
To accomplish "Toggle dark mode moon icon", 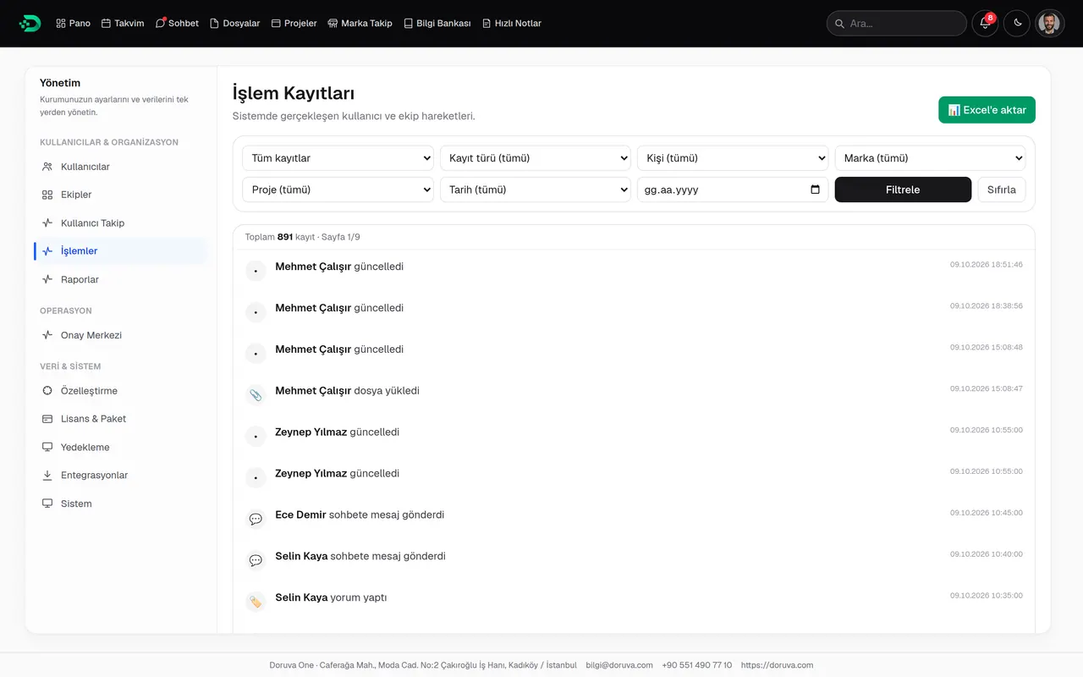I will coord(1017,23).
